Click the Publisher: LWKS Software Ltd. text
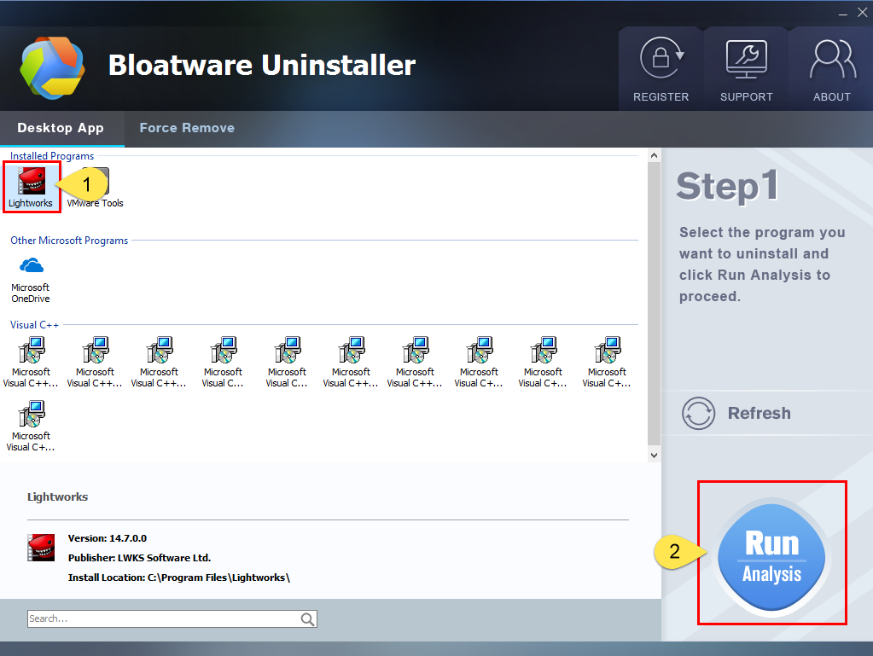The width and height of the screenshot is (873, 656). click(139, 558)
